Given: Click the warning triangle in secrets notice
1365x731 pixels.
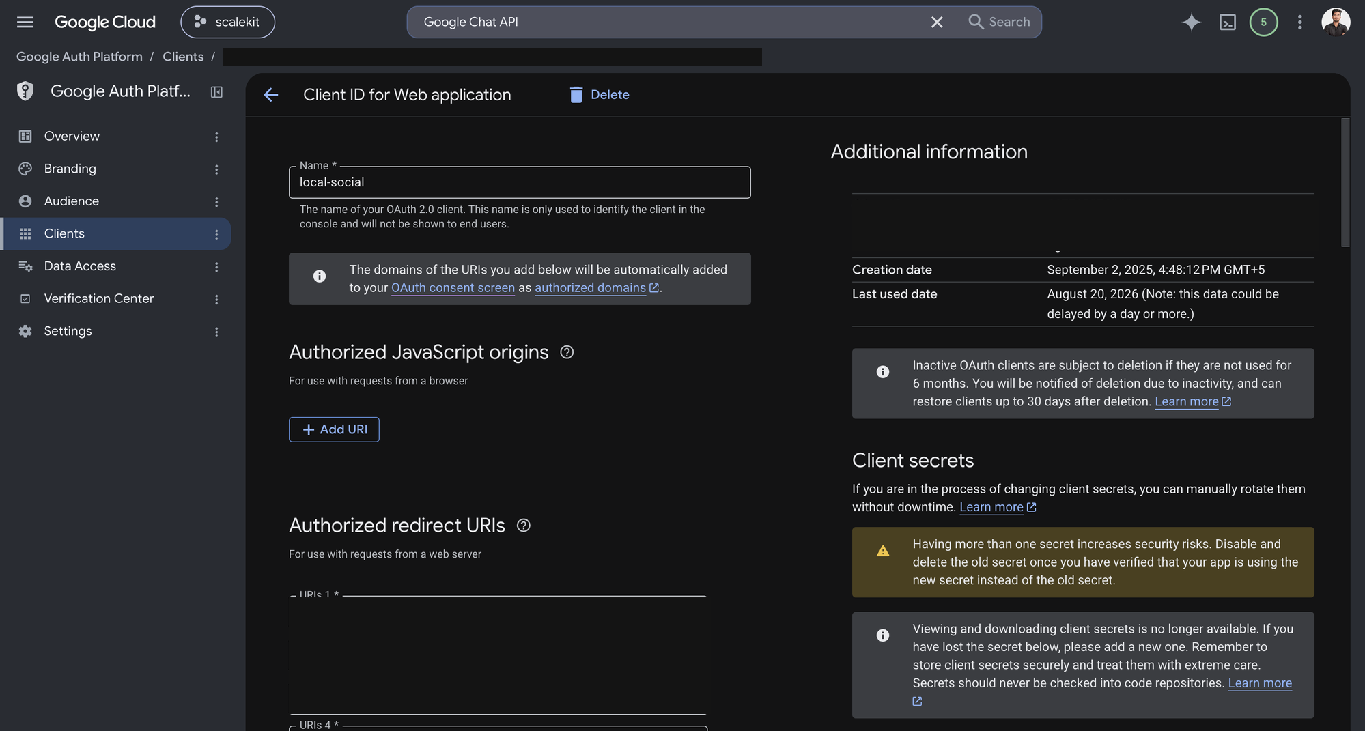Looking at the screenshot, I should (883, 551).
